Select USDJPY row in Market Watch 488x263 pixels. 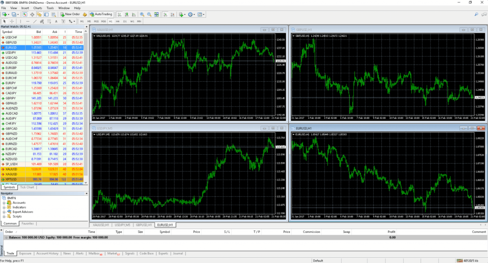click(x=42, y=53)
